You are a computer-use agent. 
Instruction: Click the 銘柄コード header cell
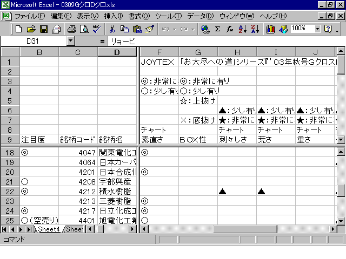(78, 139)
